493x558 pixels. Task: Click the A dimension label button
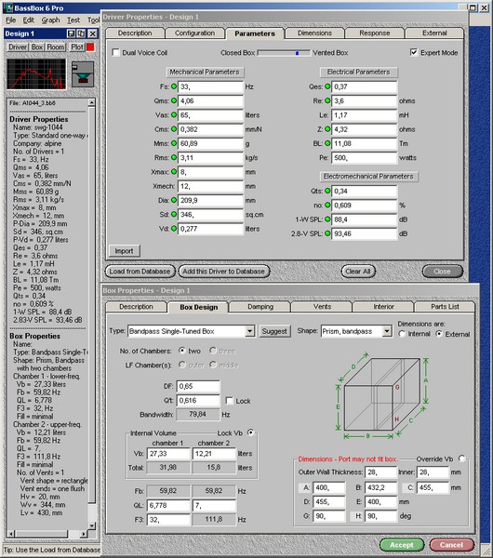305,487
